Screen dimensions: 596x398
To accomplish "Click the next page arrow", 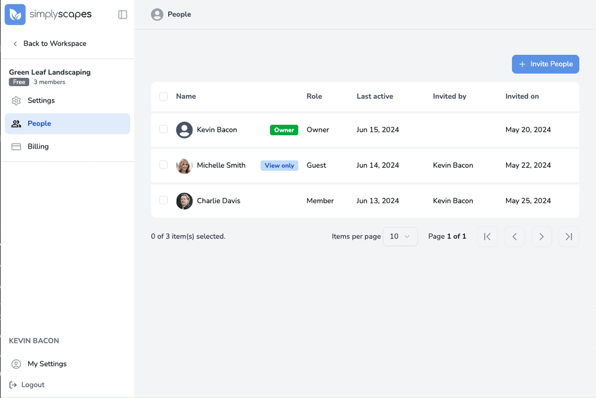I will click(541, 237).
